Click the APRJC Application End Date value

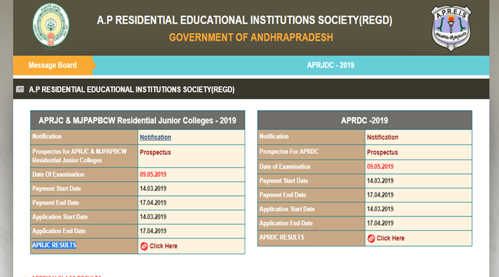point(153,231)
